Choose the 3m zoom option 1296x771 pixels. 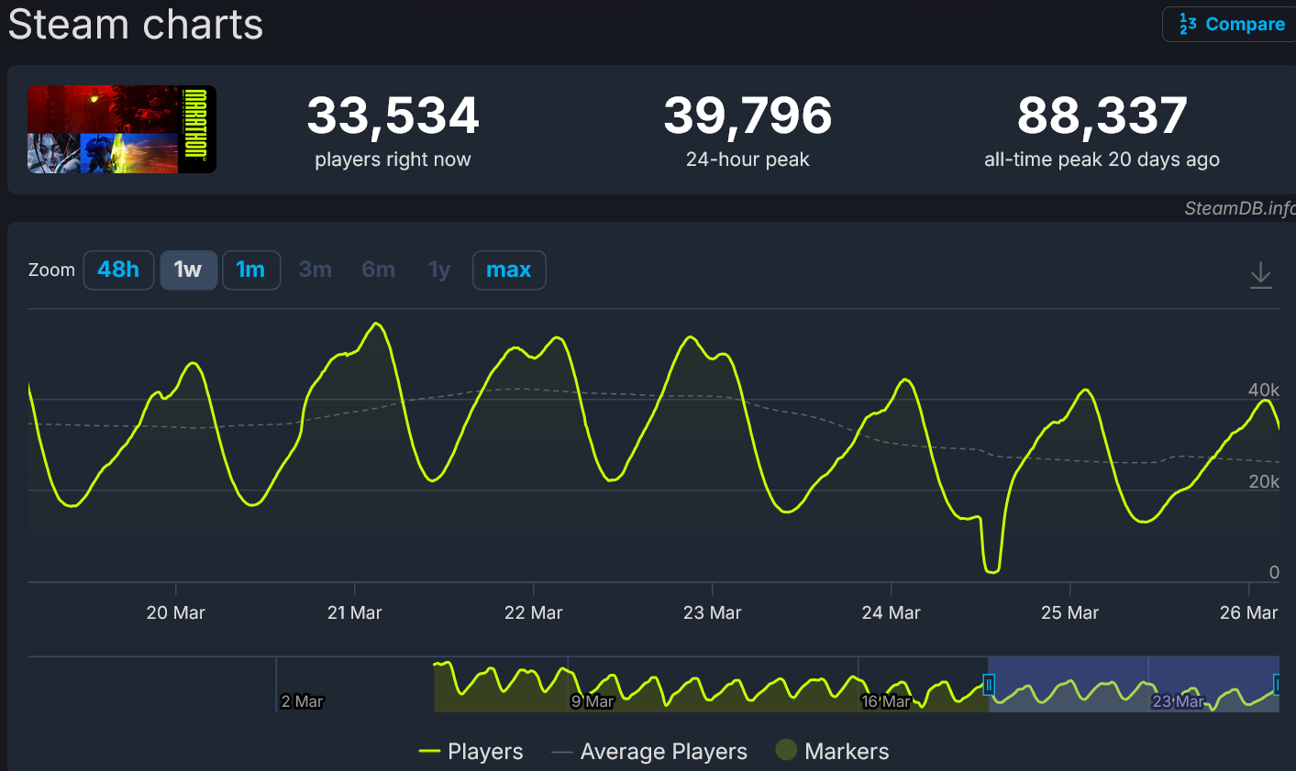tap(315, 270)
